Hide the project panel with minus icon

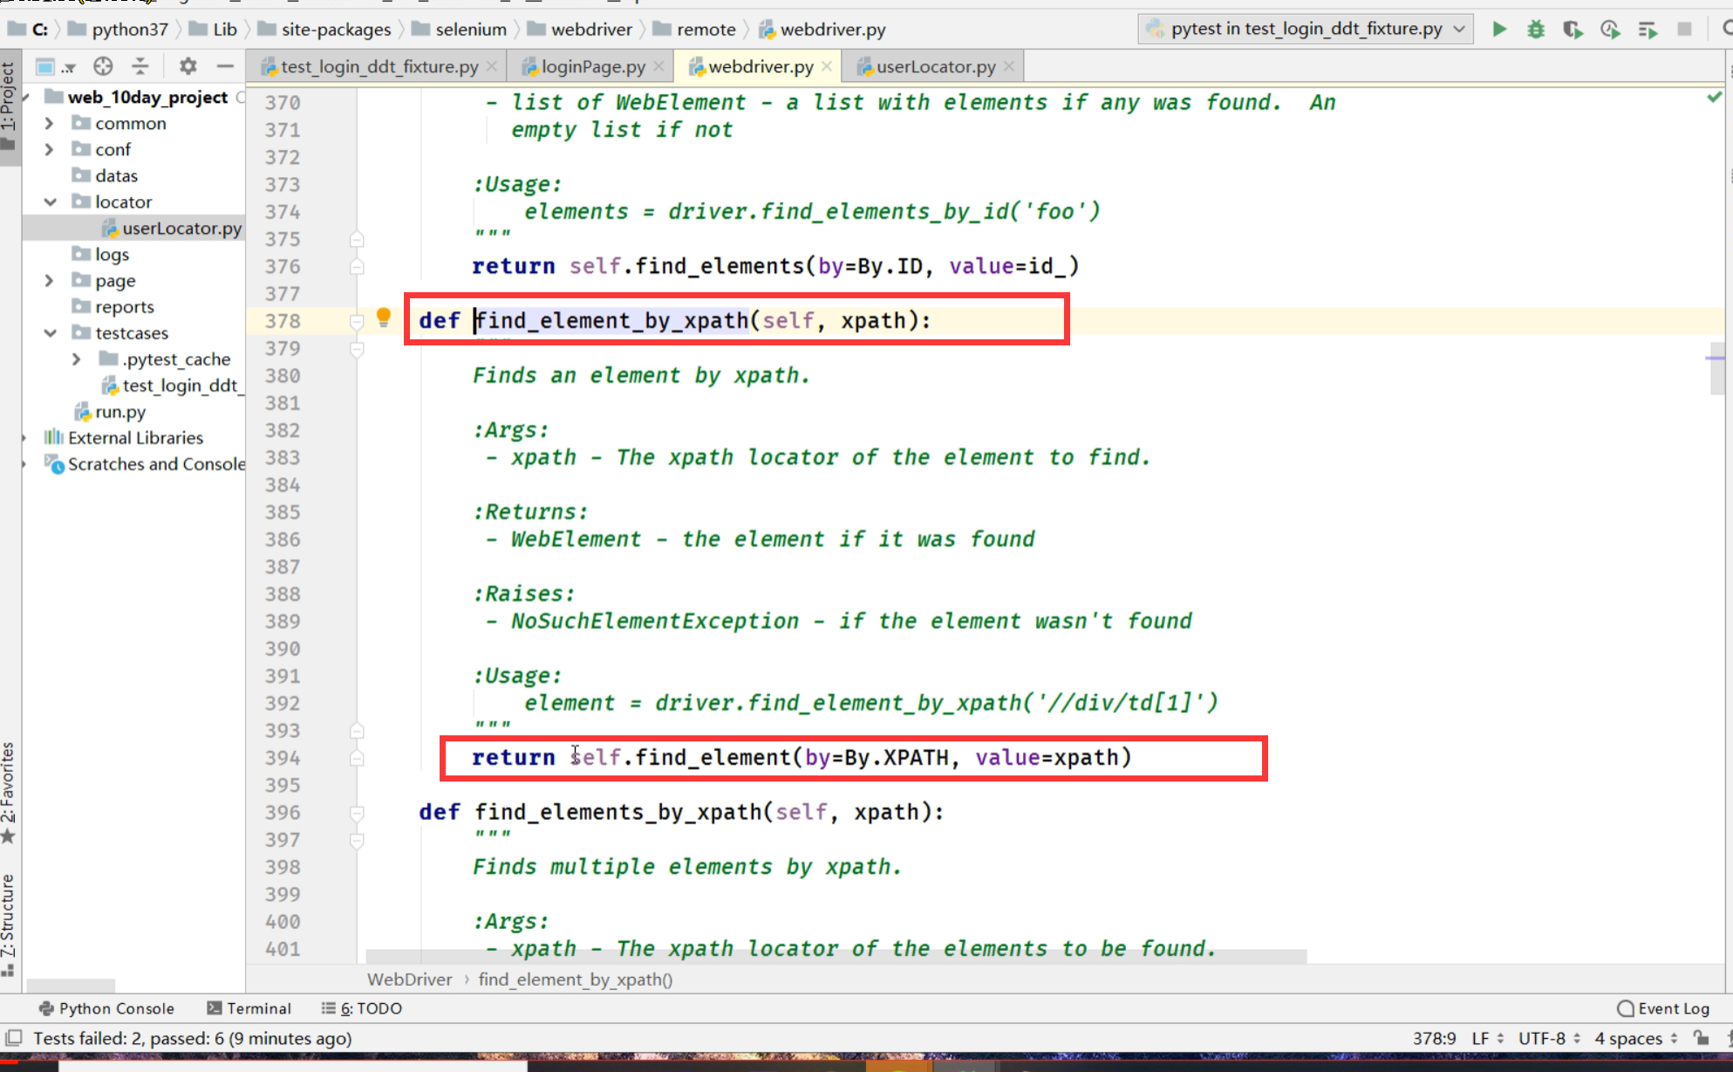click(x=225, y=66)
